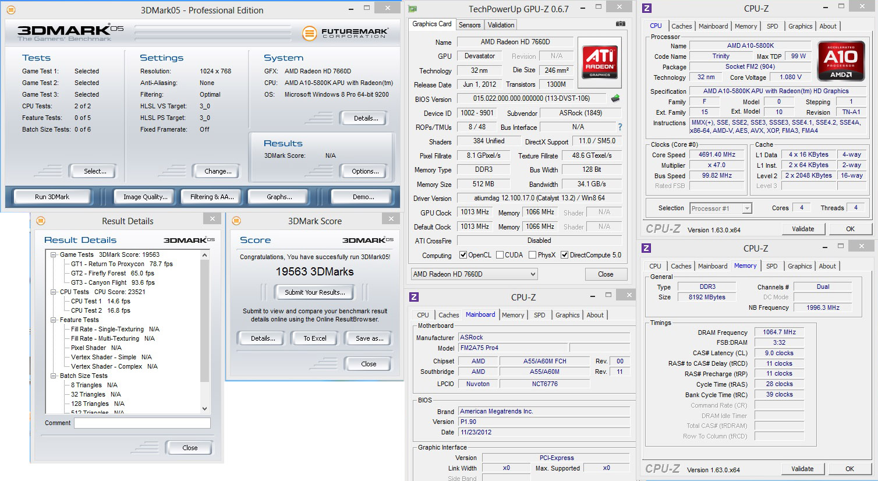Click the GPU-Z title bar icon

coord(413,9)
